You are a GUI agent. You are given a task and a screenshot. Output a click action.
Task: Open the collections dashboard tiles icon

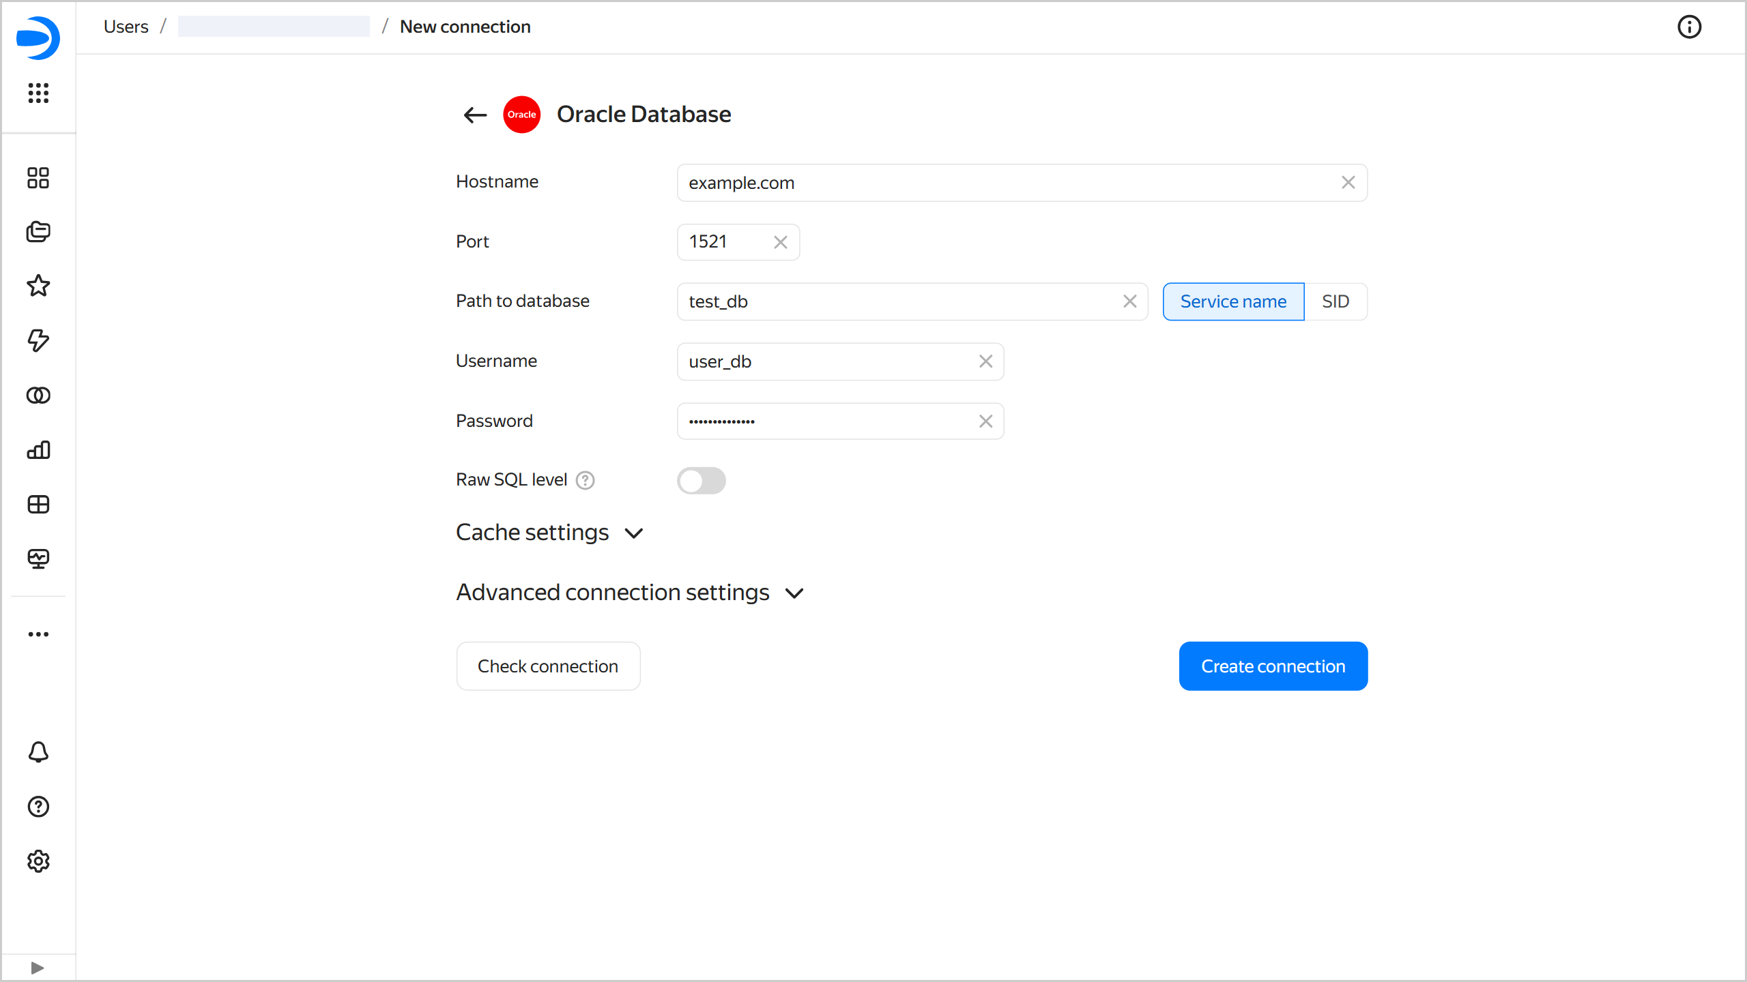[38, 178]
